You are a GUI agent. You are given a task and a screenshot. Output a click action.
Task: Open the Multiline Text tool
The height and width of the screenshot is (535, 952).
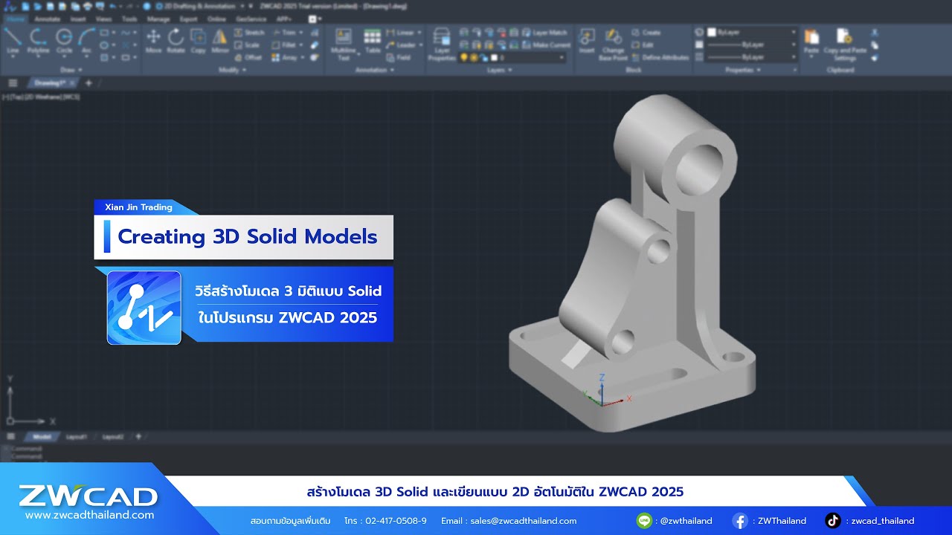pos(344,45)
